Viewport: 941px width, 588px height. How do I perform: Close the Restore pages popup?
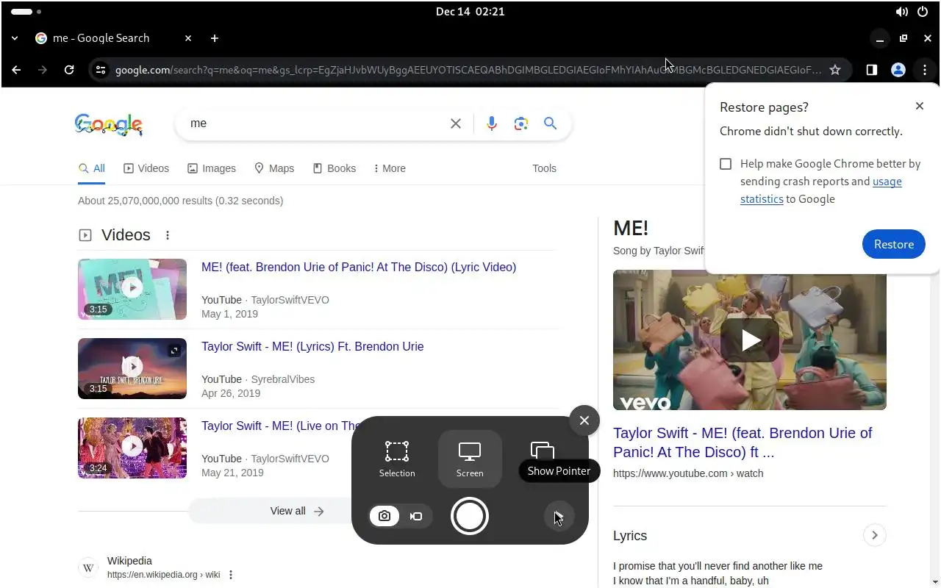click(x=920, y=106)
